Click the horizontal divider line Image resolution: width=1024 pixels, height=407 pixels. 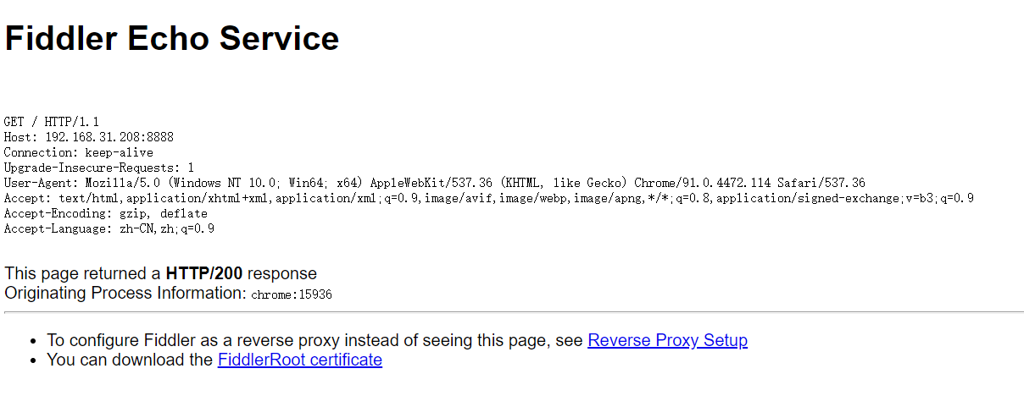point(512,312)
